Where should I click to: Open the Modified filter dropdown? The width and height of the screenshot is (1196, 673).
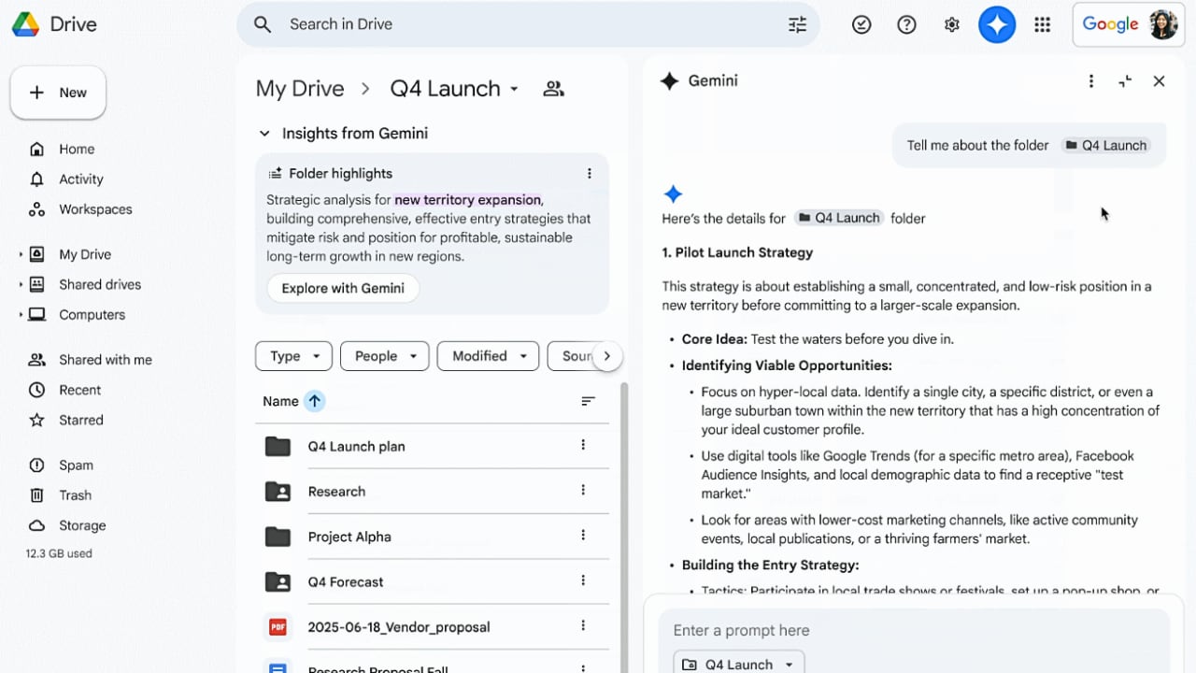488,355
